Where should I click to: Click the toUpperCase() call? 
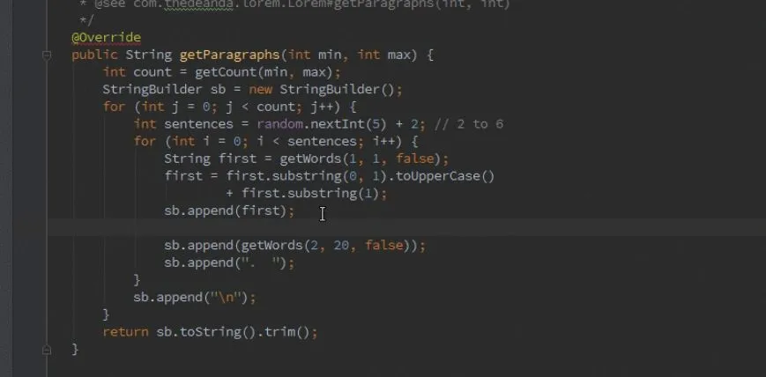tap(445, 176)
